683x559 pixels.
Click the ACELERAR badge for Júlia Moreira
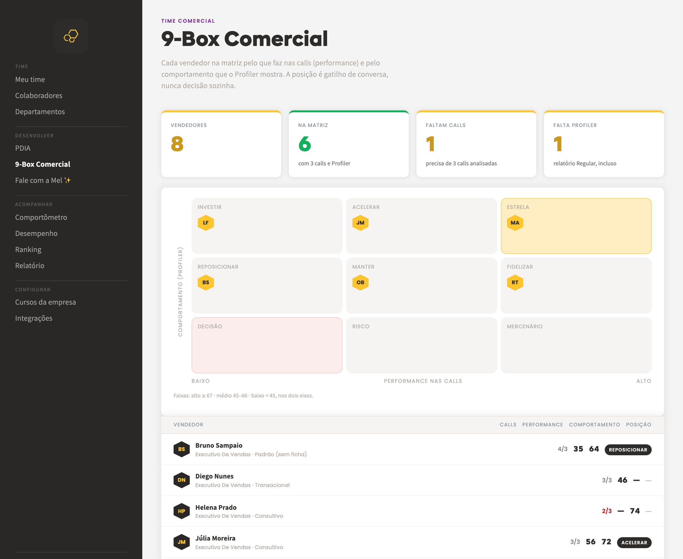pyautogui.click(x=634, y=542)
